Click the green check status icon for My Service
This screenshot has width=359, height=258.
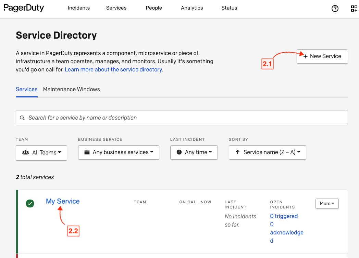pos(30,203)
